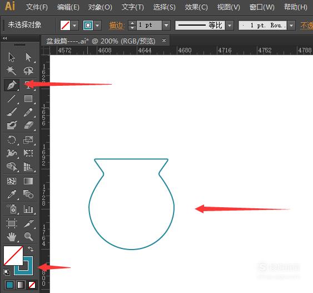
Task: Select the Zoom tool
Action: click(28, 237)
